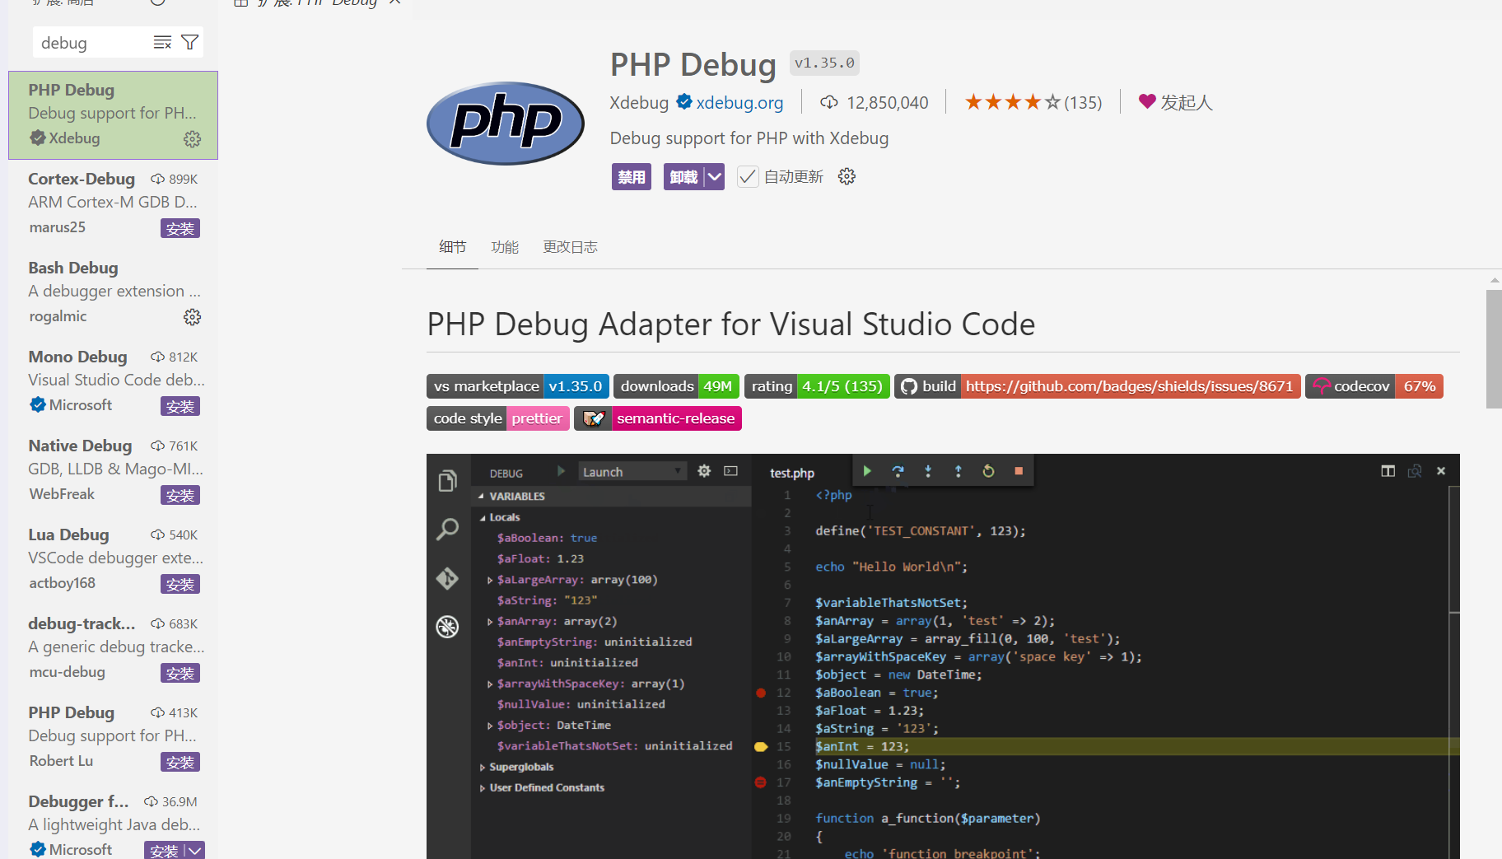The height and width of the screenshot is (859, 1502).
Task: Click the Disable extension button
Action: click(x=631, y=176)
